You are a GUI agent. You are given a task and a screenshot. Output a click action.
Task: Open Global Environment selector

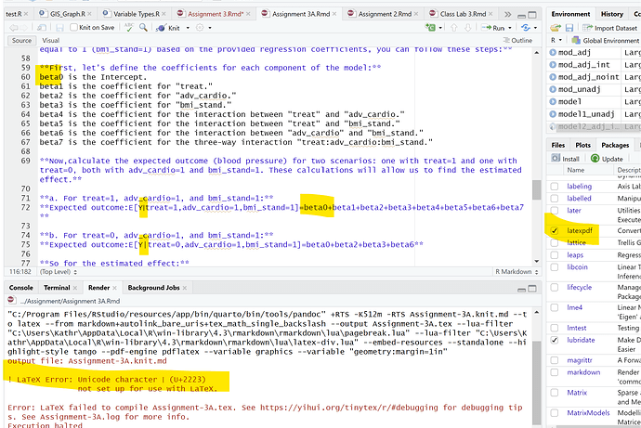tap(606, 41)
